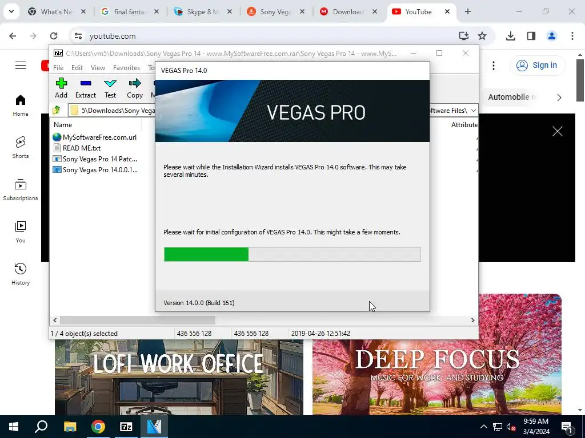Click the VEGAS installation progress bar
This screenshot has width=585, height=438.
tap(292, 254)
